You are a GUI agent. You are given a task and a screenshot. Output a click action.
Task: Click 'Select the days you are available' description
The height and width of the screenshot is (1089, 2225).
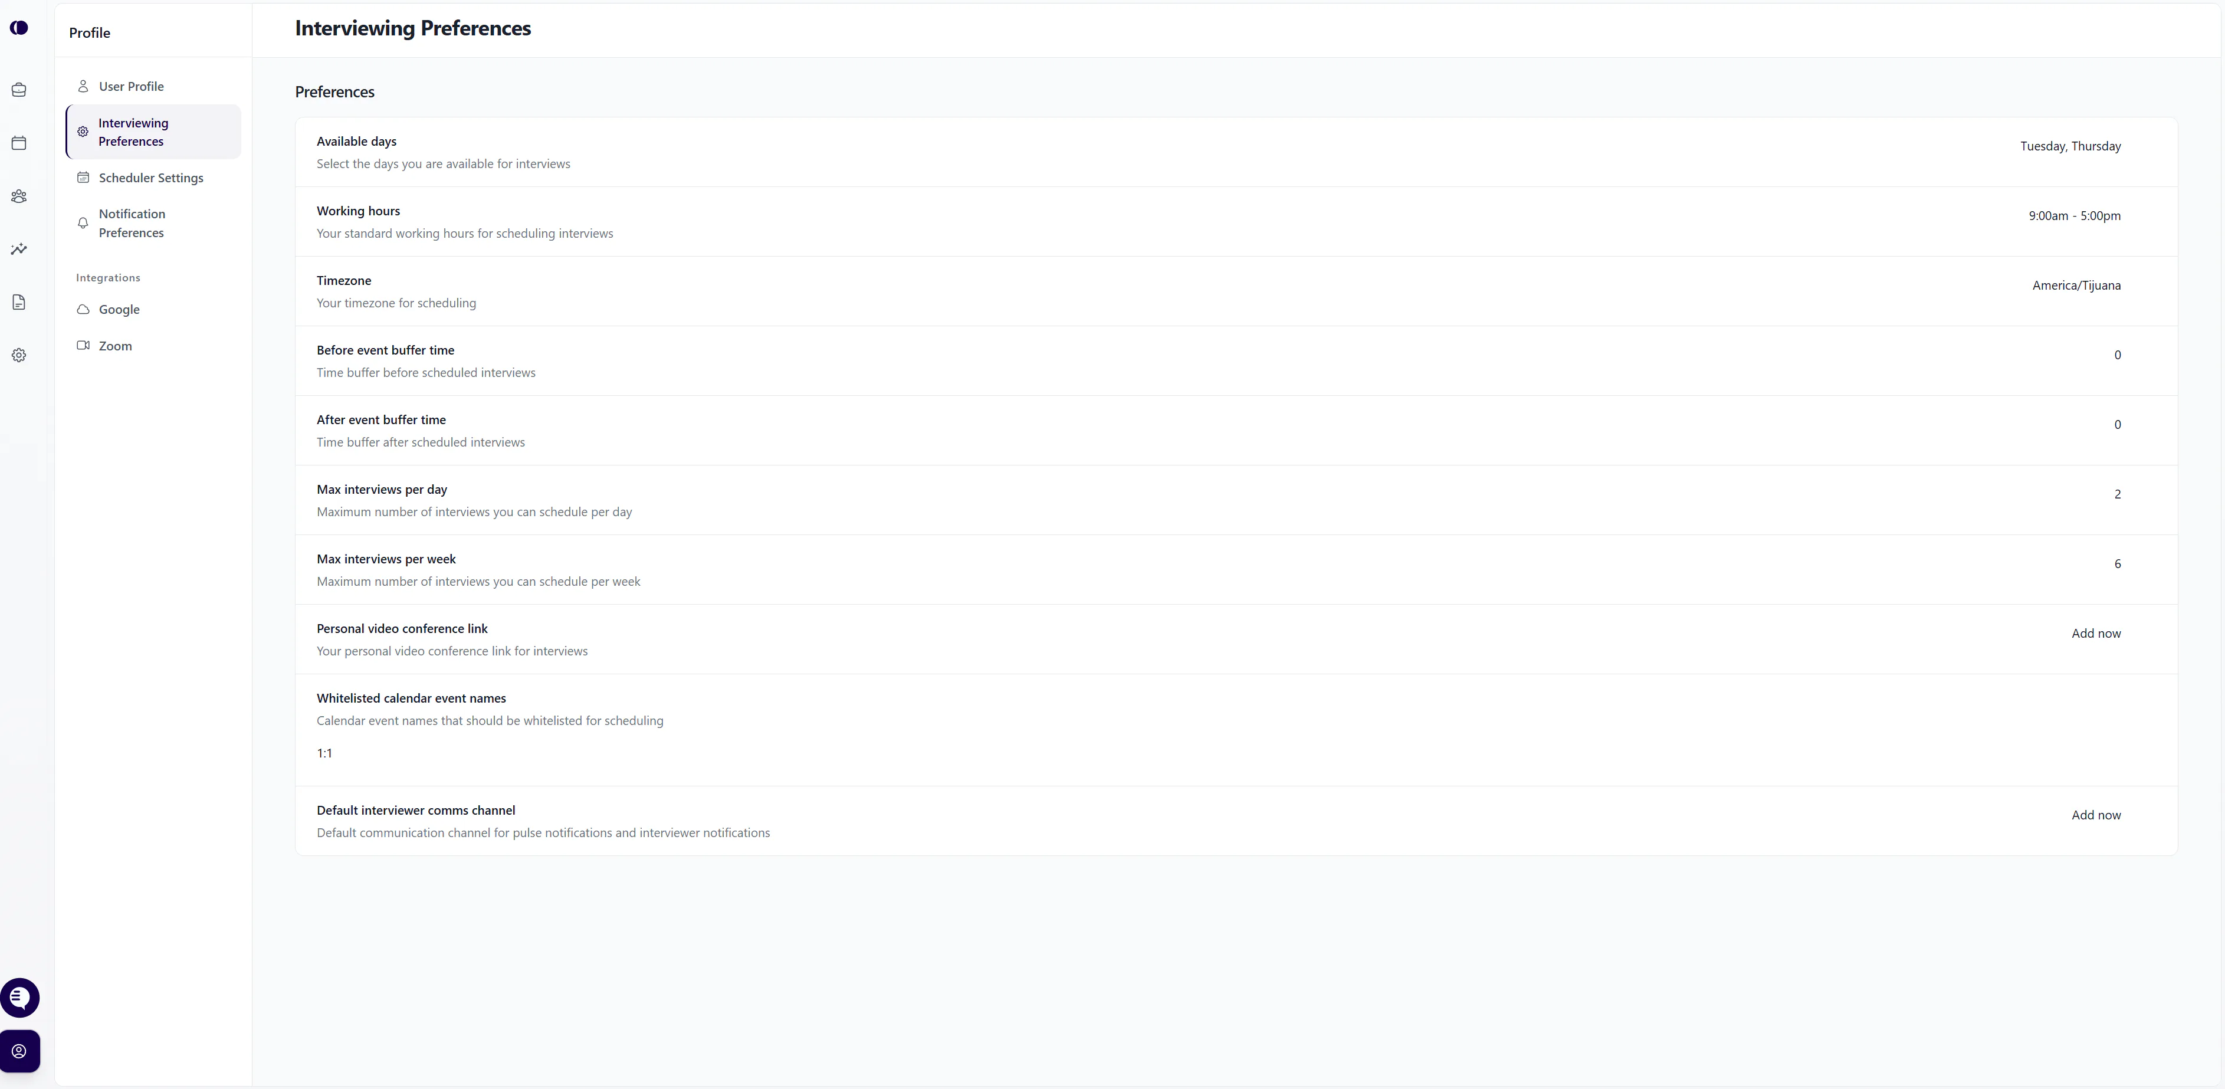[443, 164]
